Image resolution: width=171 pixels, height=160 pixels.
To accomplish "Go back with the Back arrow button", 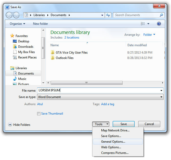I will (9, 15).
